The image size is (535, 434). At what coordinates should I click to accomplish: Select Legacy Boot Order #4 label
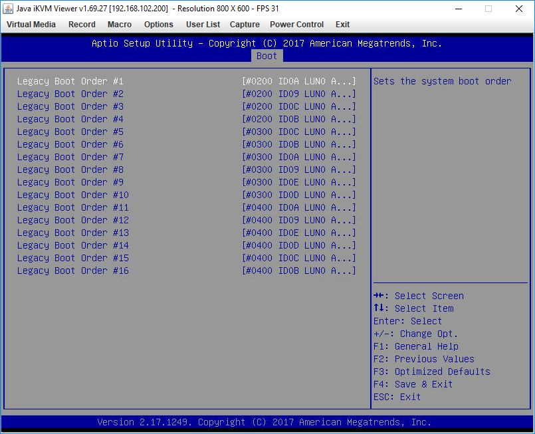click(x=70, y=119)
